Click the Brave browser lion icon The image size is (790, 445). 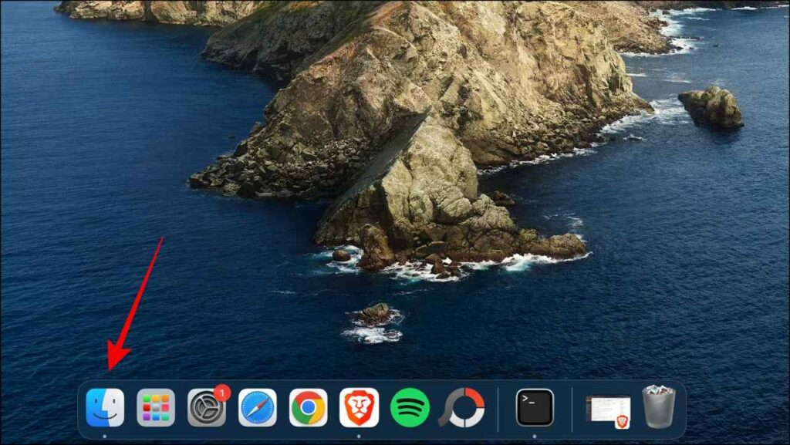click(359, 407)
